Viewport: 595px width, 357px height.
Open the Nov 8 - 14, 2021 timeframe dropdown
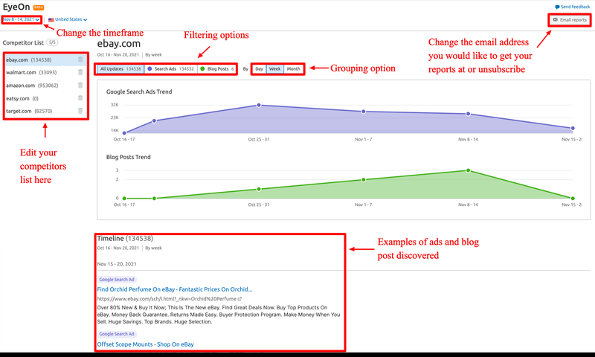[22, 19]
